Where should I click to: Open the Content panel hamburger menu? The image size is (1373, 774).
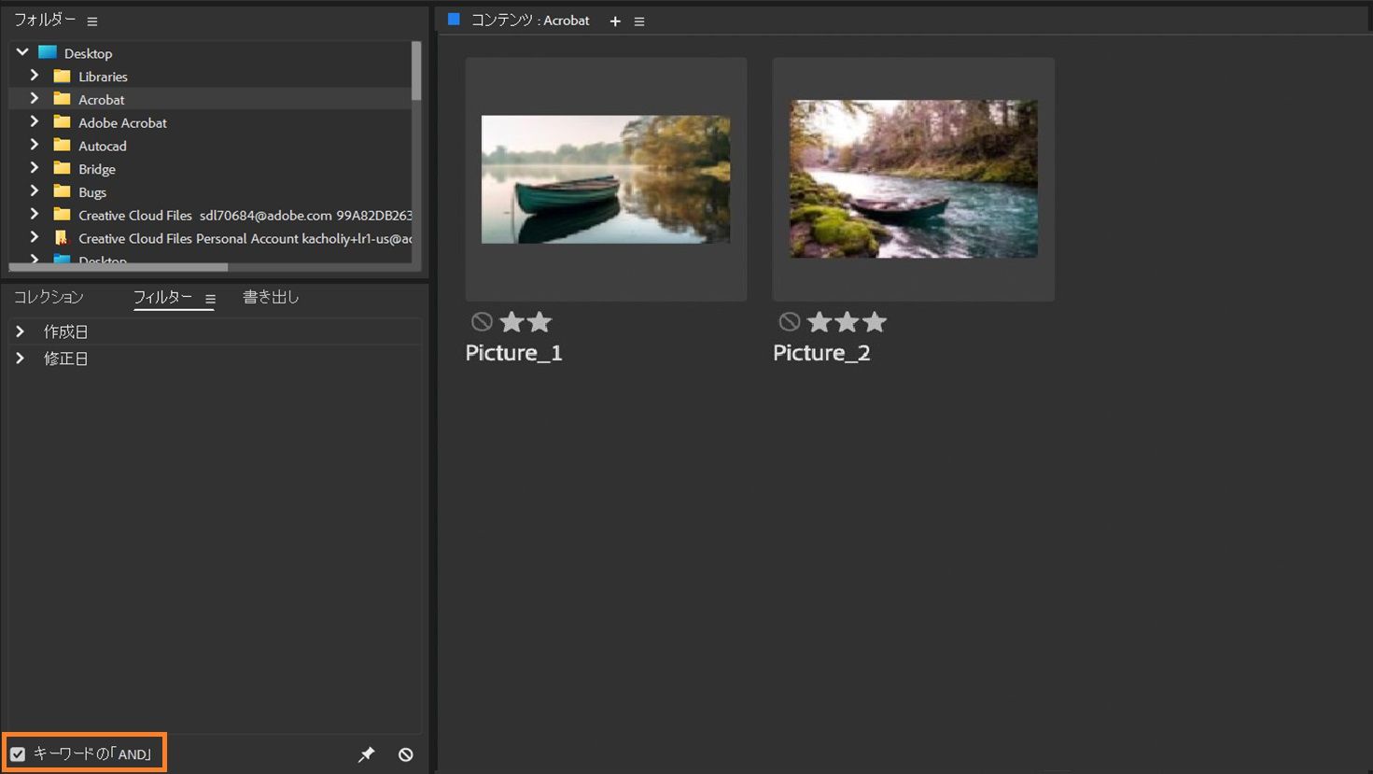point(639,21)
